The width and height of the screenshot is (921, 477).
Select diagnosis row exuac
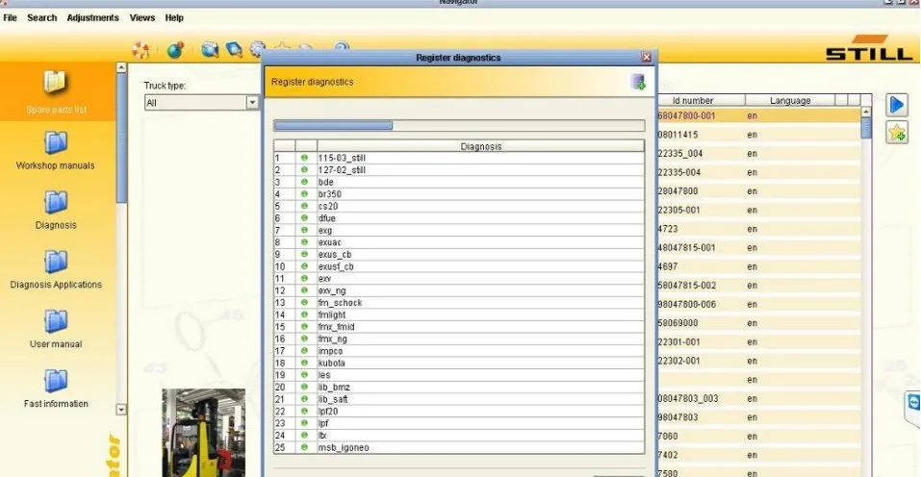[459, 242]
